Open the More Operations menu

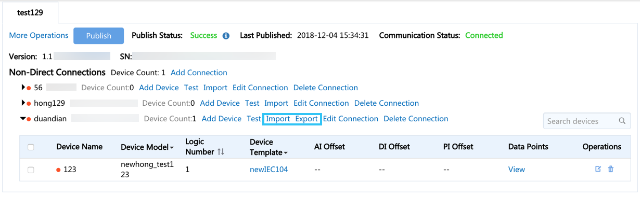(x=39, y=35)
